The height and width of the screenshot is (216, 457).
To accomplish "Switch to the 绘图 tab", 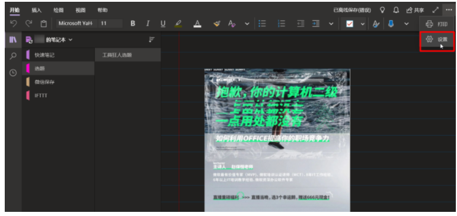I will 58,10.
